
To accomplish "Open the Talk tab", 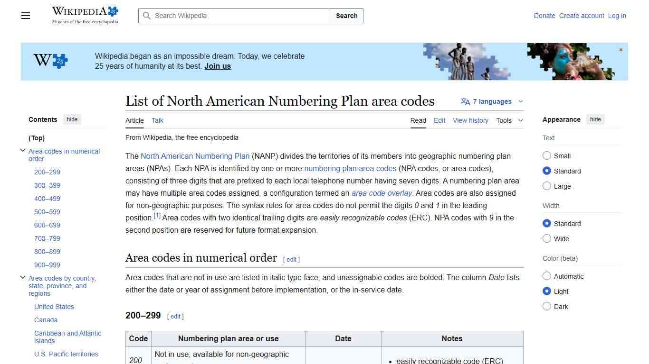I will [157, 120].
